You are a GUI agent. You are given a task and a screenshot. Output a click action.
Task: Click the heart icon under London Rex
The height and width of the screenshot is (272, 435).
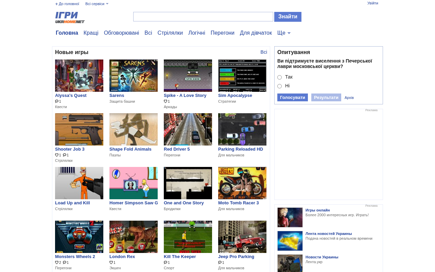(x=111, y=262)
